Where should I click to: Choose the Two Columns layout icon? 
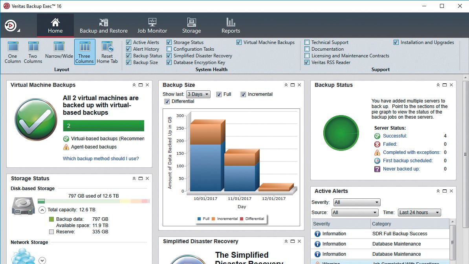(x=33, y=47)
